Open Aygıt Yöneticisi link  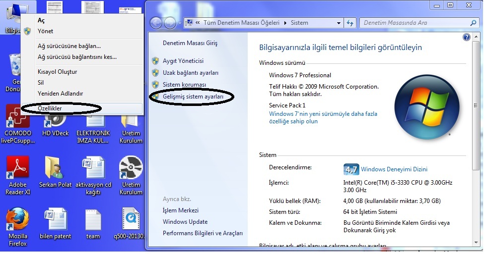coord(183,61)
